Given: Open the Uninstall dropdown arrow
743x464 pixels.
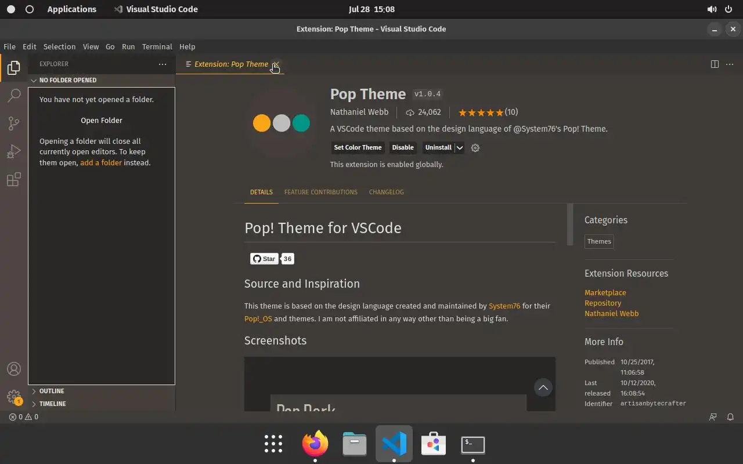Looking at the screenshot, I should click(460, 148).
